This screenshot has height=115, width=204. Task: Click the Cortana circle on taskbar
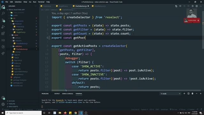coord(44,113)
